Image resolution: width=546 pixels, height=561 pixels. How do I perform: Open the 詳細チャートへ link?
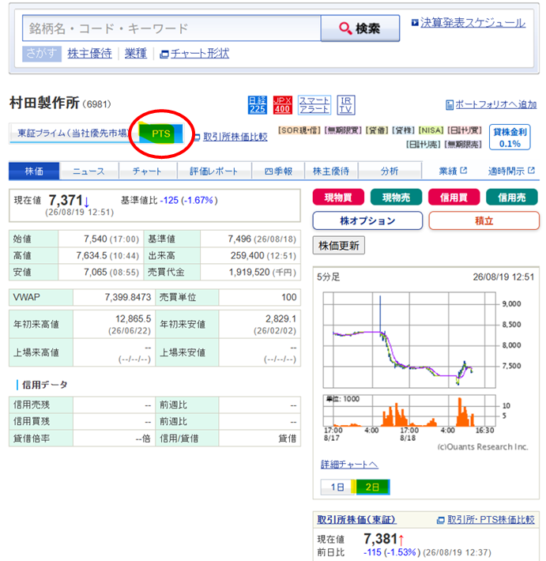349,465
